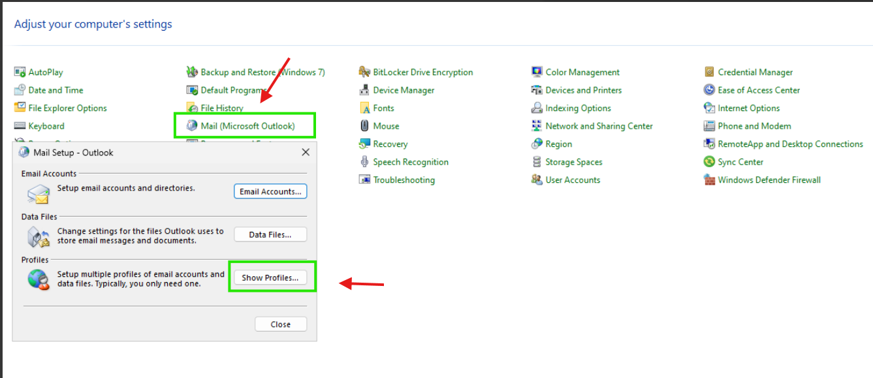Click the File Explorer Options icon

pos(20,108)
